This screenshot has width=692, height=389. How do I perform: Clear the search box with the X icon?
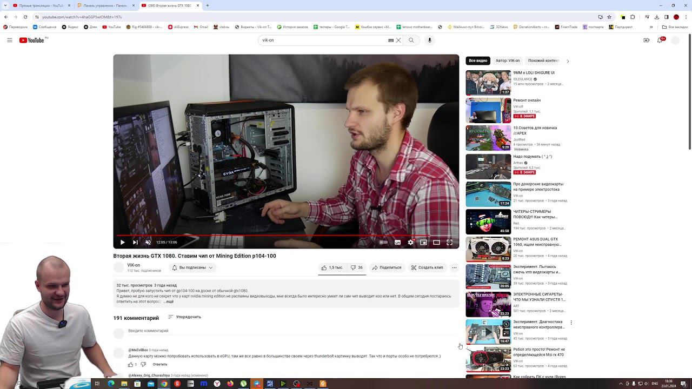click(x=398, y=40)
